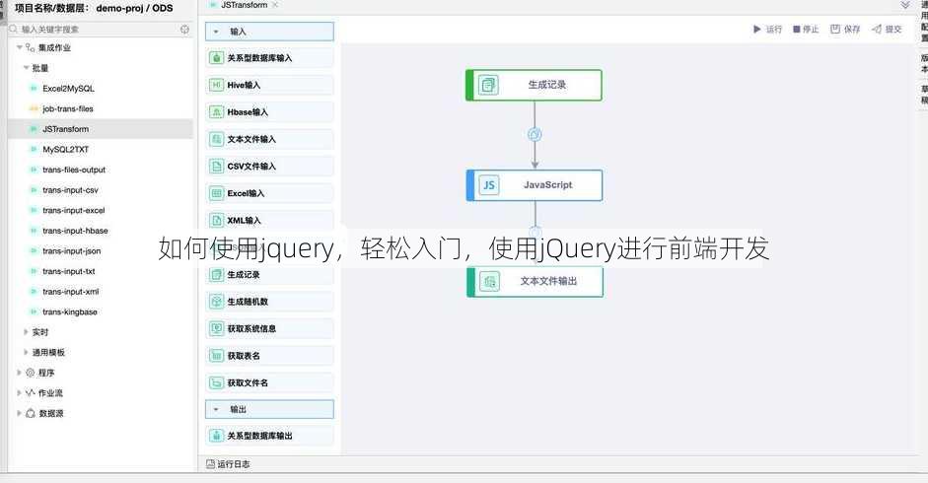Pick the 关系型数据库输出 component icon
The height and width of the screenshot is (483, 928).
coord(217,436)
